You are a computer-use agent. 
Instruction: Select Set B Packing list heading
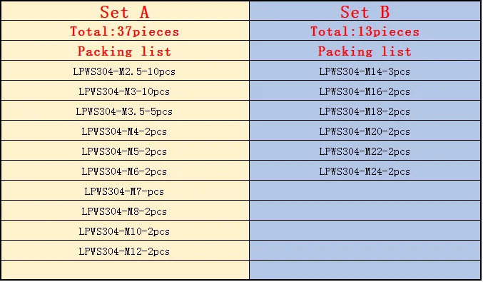(x=365, y=51)
